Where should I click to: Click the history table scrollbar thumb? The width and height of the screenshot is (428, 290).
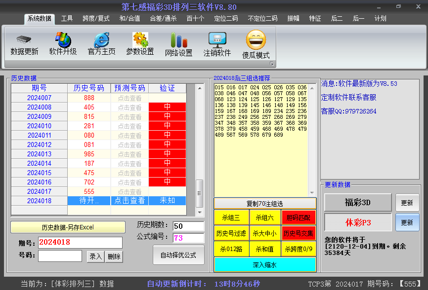pyautogui.click(x=200, y=193)
